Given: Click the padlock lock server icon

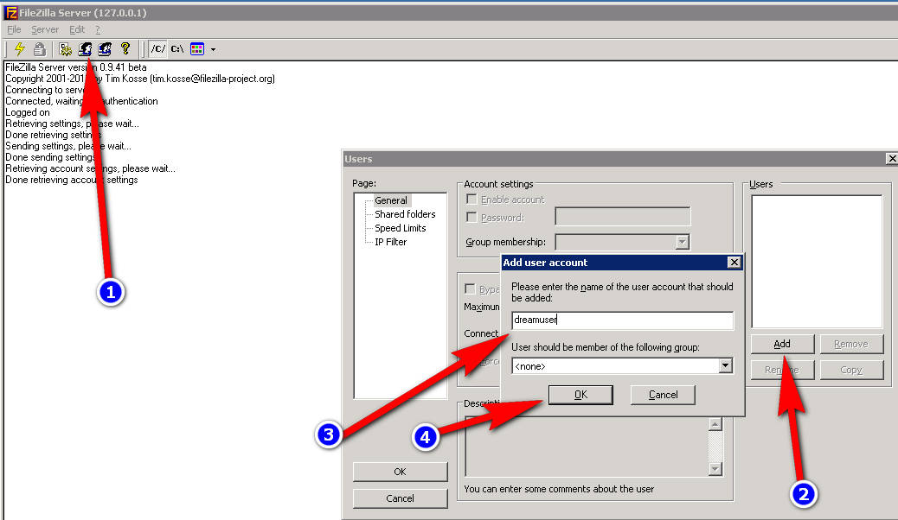Looking at the screenshot, I should tap(39, 49).
